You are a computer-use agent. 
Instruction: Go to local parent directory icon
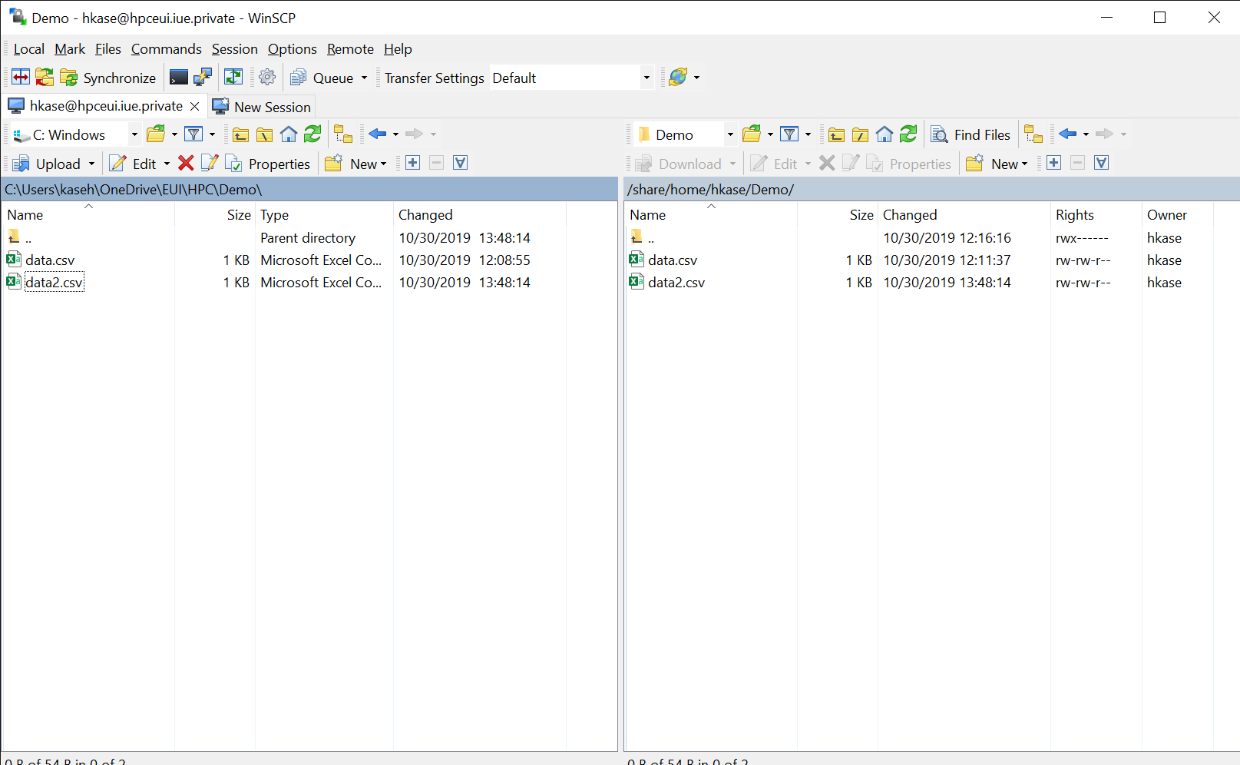[241, 134]
